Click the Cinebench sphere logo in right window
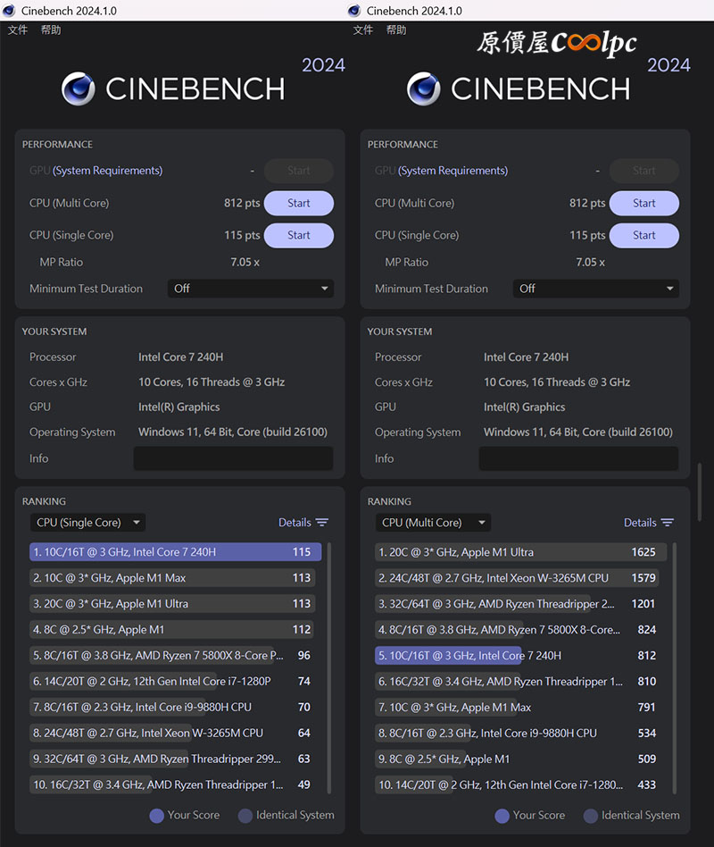This screenshot has height=847, width=714. (x=424, y=89)
